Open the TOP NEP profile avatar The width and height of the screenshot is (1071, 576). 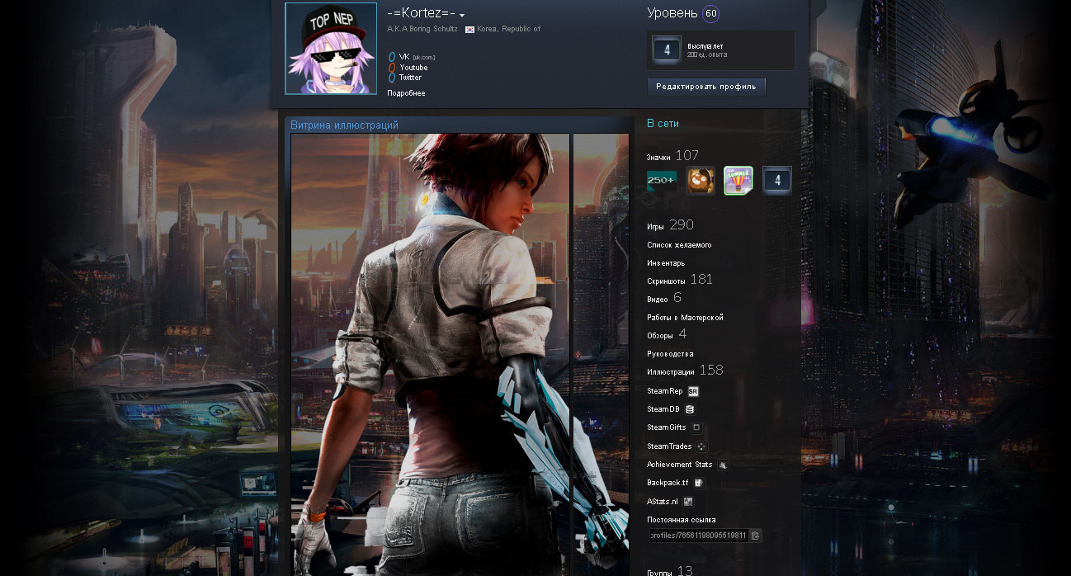(331, 48)
